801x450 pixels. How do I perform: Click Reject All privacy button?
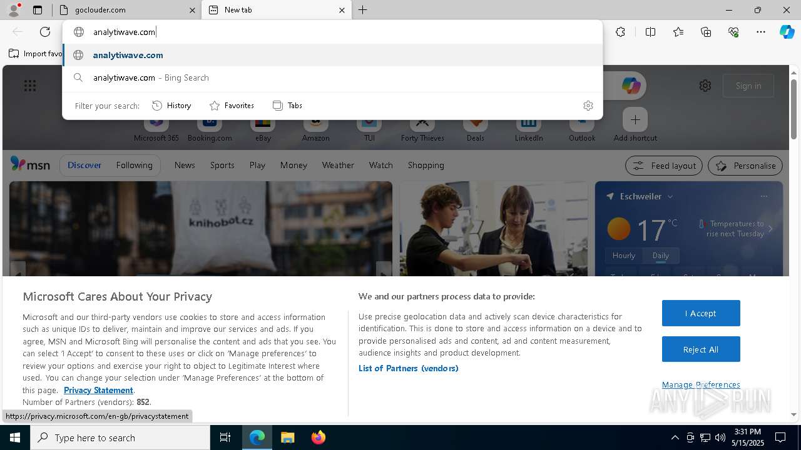click(701, 349)
